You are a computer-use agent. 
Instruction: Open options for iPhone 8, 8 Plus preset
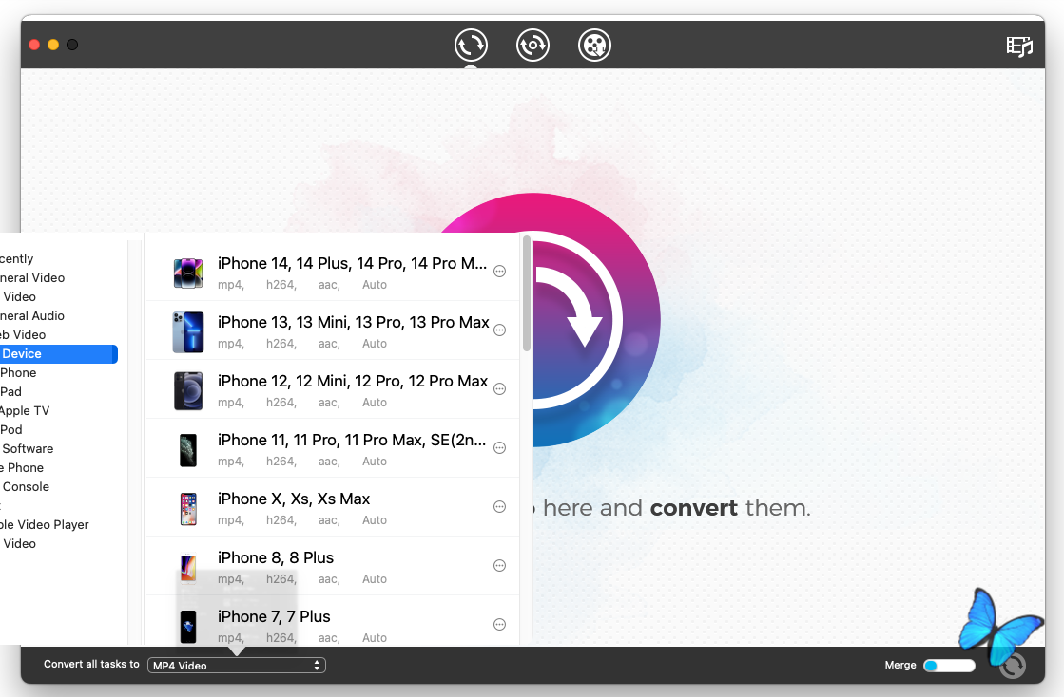(499, 566)
